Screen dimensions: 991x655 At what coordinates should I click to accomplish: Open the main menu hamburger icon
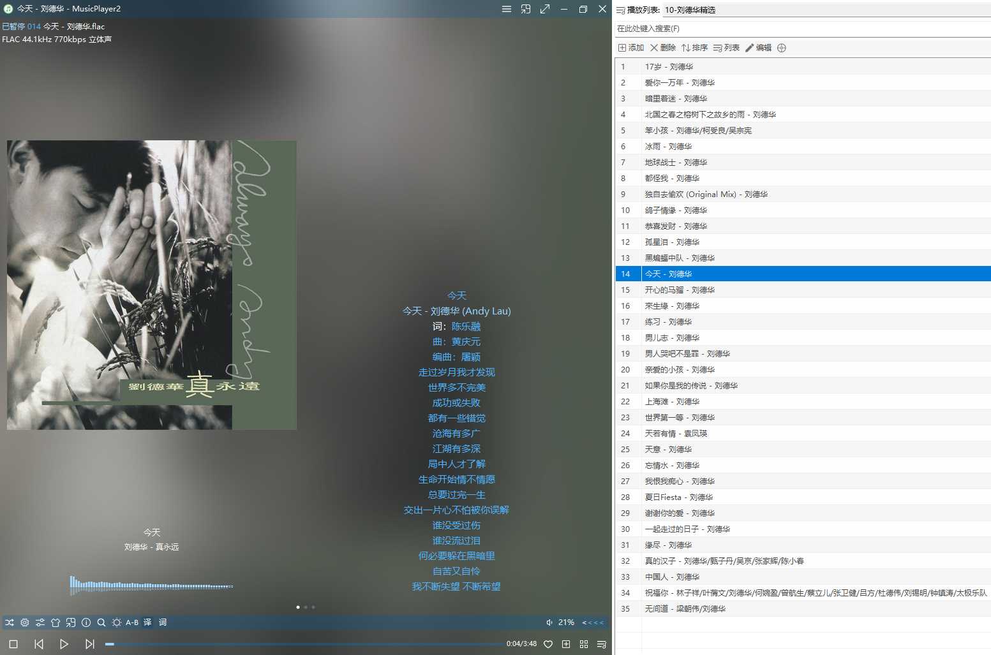507,9
